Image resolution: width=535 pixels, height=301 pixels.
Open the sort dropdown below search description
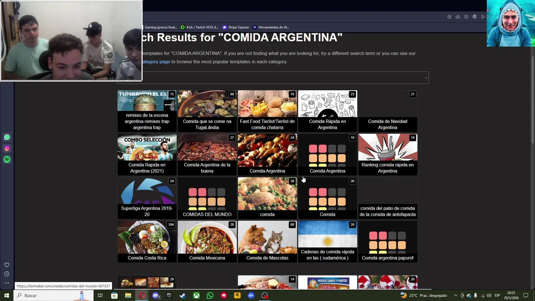click(273, 77)
